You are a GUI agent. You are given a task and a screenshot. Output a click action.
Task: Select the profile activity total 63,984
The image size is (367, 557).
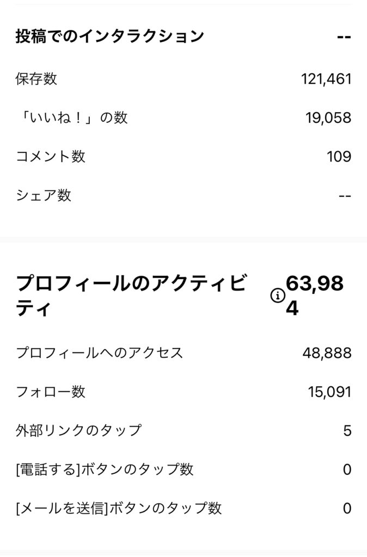pyautogui.click(x=315, y=295)
